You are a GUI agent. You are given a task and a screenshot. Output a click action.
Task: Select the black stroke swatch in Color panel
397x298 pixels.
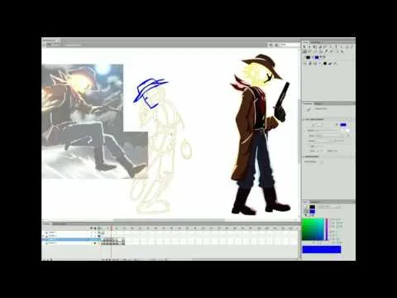[312, 207]
